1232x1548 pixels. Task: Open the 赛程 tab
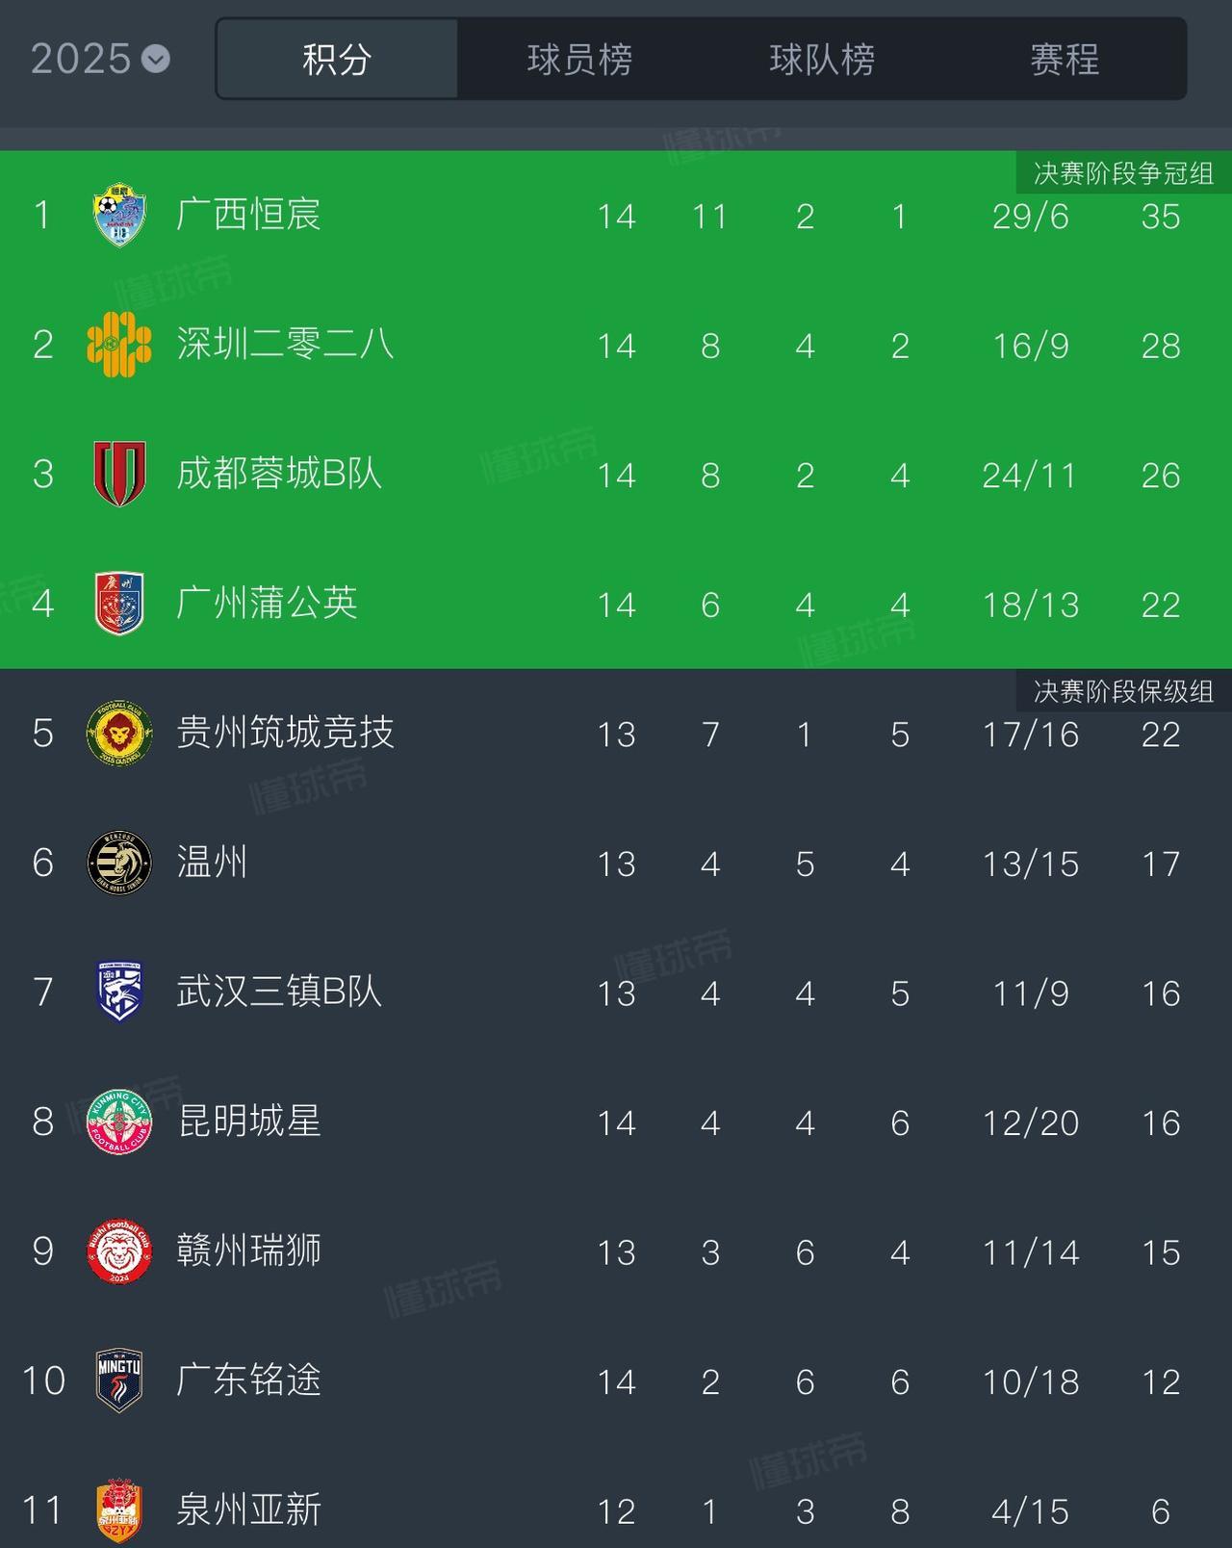pos(1065,59)
